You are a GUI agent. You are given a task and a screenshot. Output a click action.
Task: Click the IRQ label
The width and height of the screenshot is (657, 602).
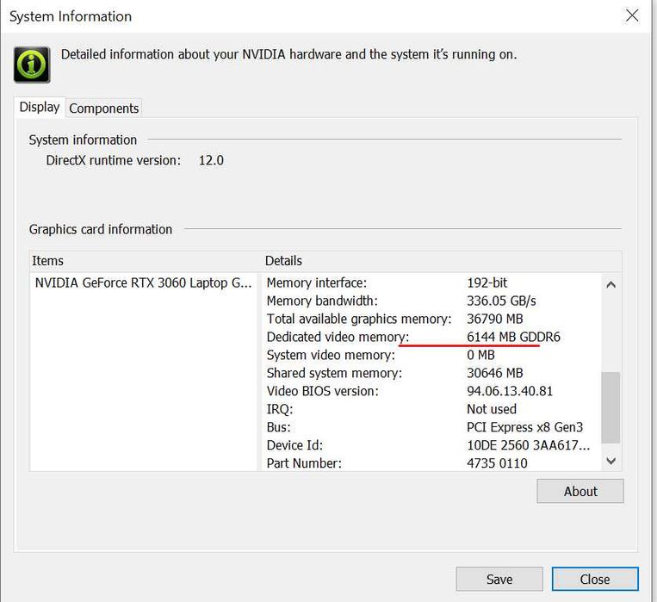coord(280,409)
